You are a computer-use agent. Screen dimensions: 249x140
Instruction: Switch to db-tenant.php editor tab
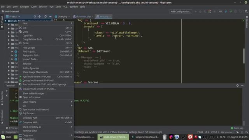click(83, 16)
